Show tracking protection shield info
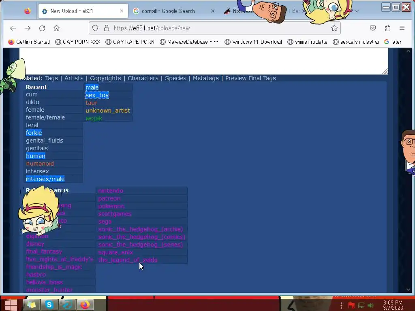 click(95, 28)
